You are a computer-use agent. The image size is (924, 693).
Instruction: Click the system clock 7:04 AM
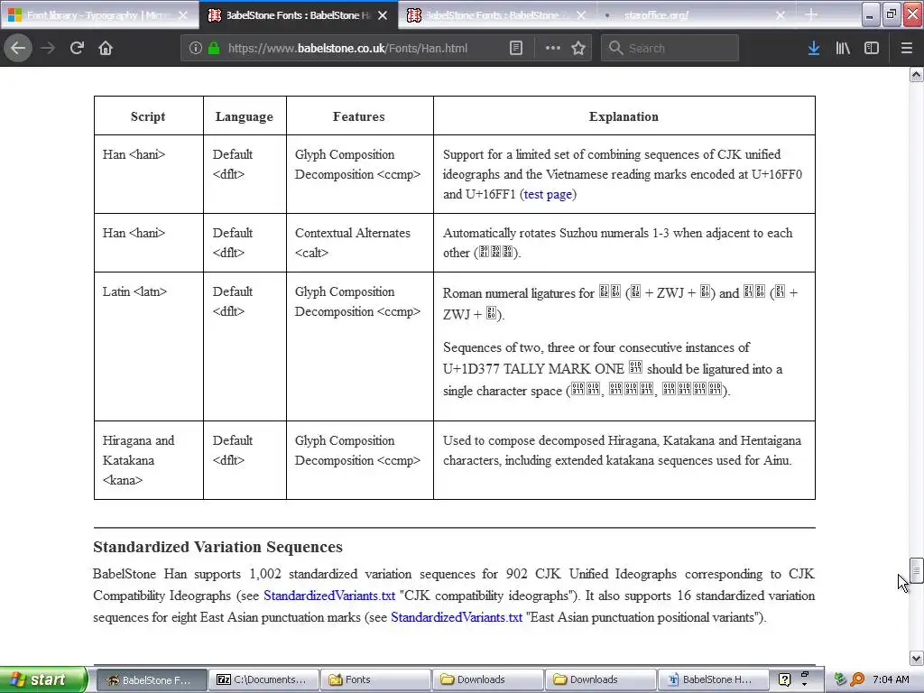pos(891,679)
